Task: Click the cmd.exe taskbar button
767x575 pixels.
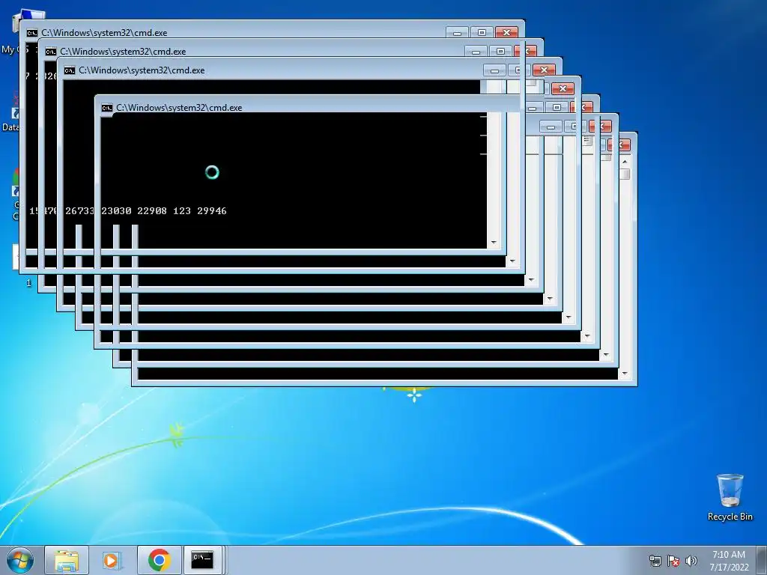Action: point(202,560)
